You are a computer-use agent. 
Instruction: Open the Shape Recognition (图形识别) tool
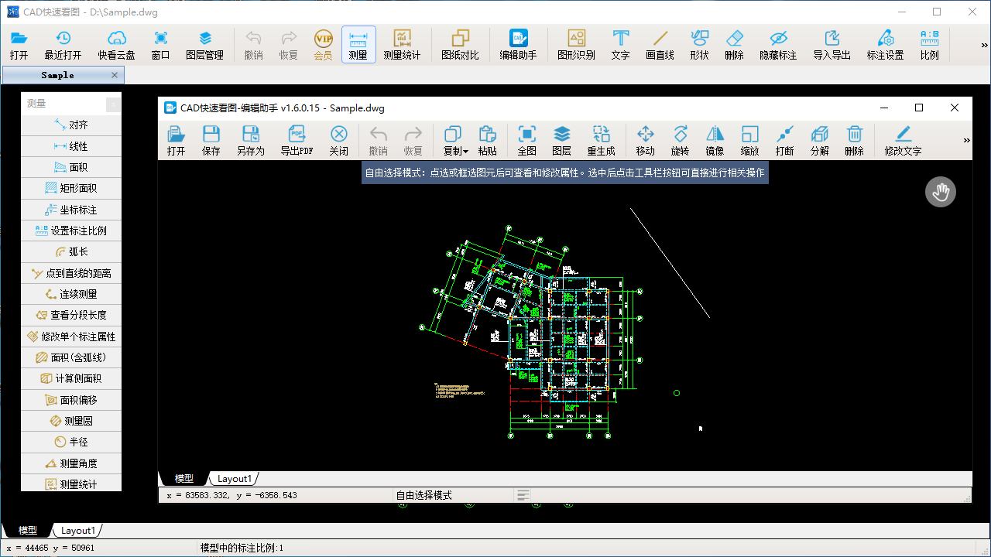576,45
